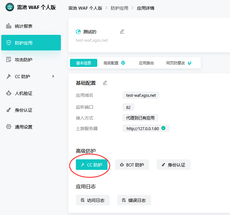Image resolution: width=230 pixels, height=215 pixels.
Task: Click the pro badge beside 高级配置
Action: [x=123, y=63]
